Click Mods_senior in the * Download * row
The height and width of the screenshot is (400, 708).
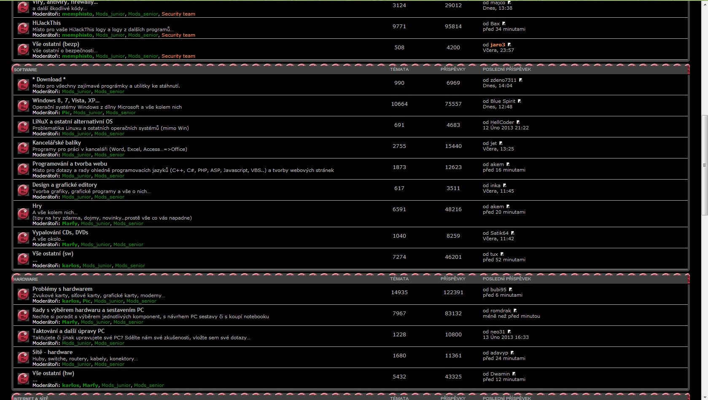tap(109, 91)
